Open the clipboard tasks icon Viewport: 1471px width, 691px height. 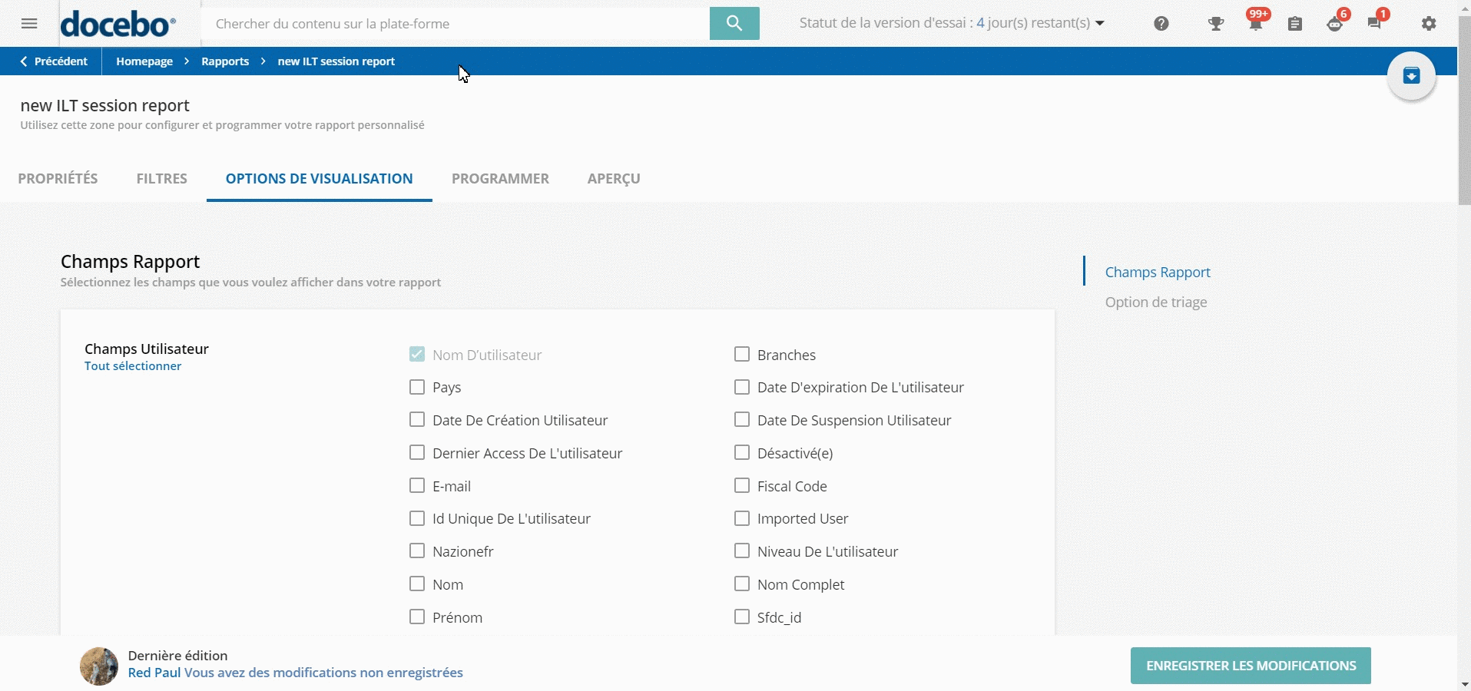(1295, 24)
